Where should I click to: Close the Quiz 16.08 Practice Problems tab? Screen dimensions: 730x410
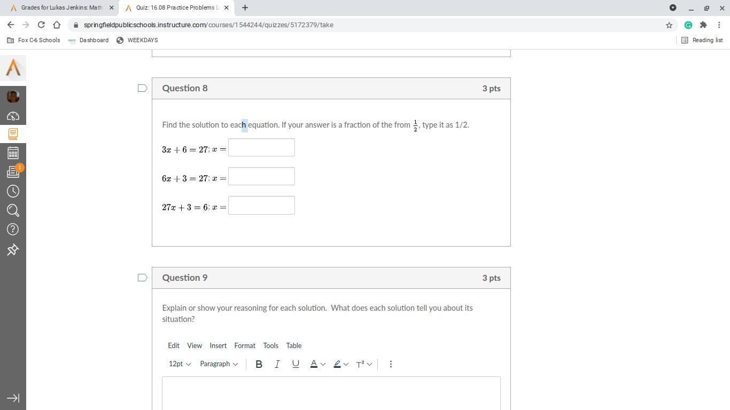point(227,8)
